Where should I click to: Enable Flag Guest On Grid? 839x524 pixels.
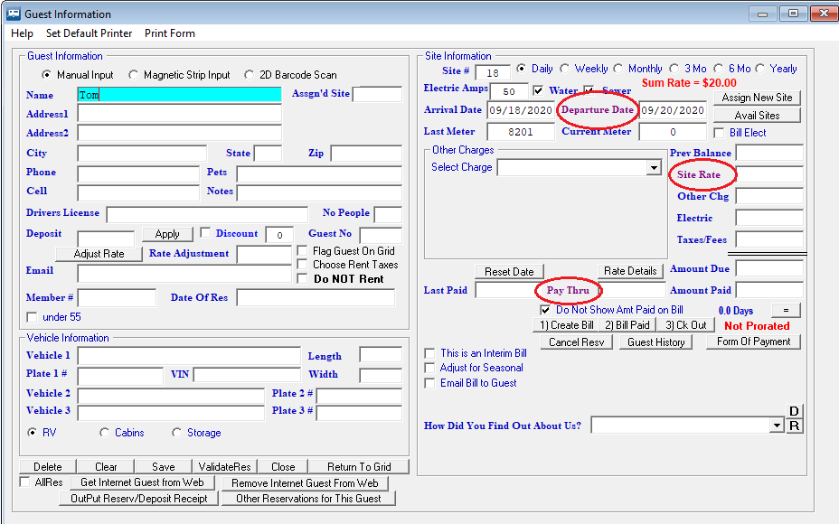click(x=302, y=251)
